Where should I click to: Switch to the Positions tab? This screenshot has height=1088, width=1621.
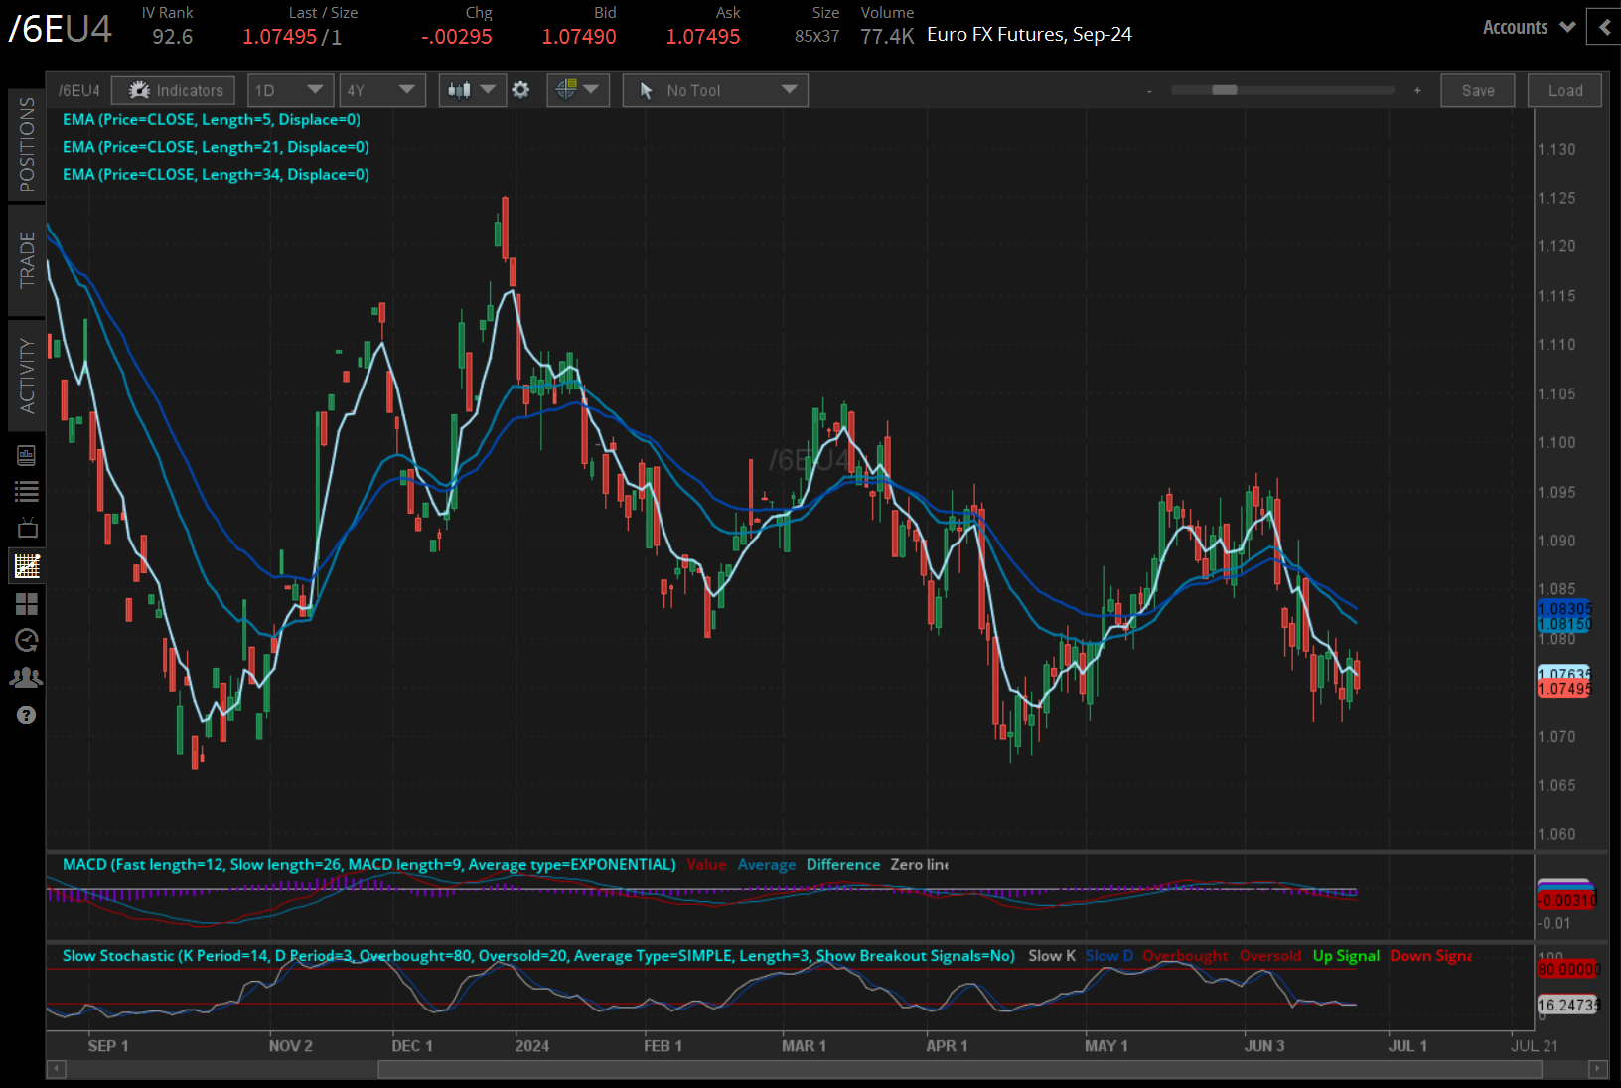(x=27, y=145)
